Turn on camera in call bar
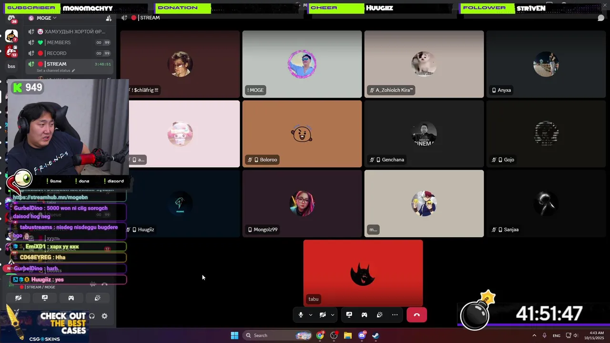 [x=323, y=315]
